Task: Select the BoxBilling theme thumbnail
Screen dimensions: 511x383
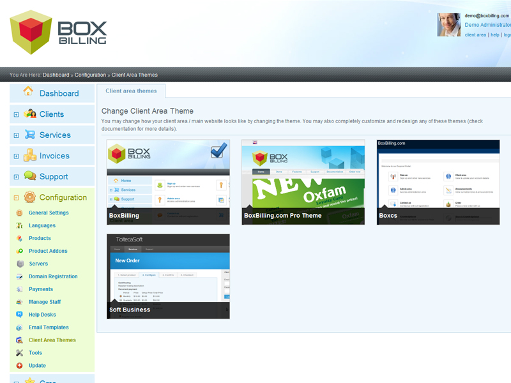Action: point(168,182)
